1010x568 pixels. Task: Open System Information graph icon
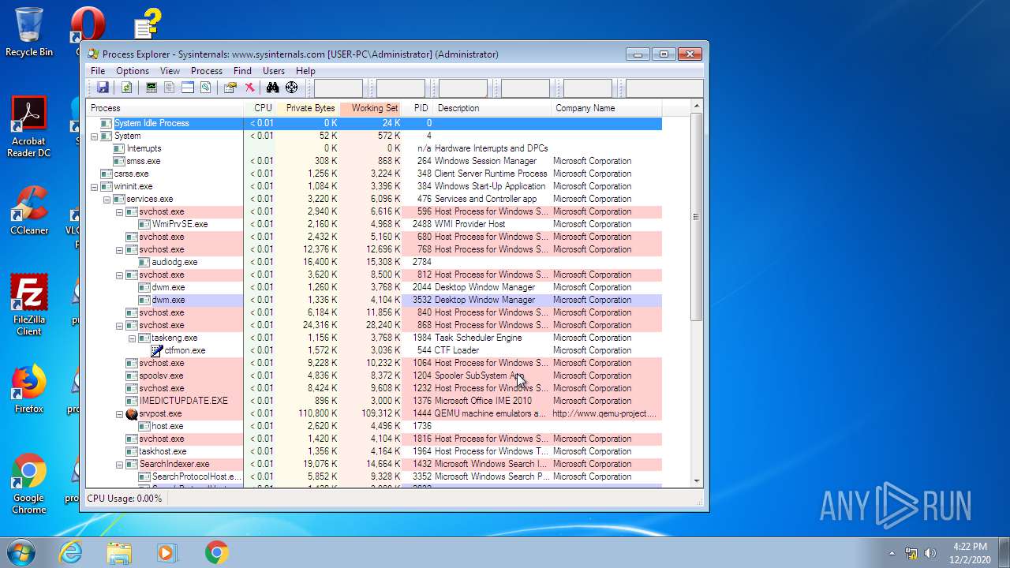151,88
